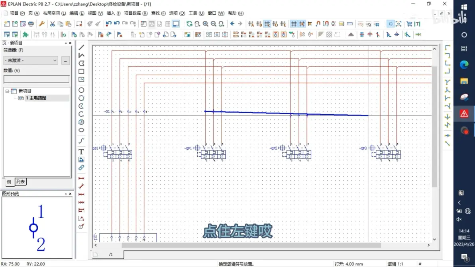Viewport: 475px width, 267px height.
Task: Open the 插入 (I) menu
Action: (x=113, y=13)
